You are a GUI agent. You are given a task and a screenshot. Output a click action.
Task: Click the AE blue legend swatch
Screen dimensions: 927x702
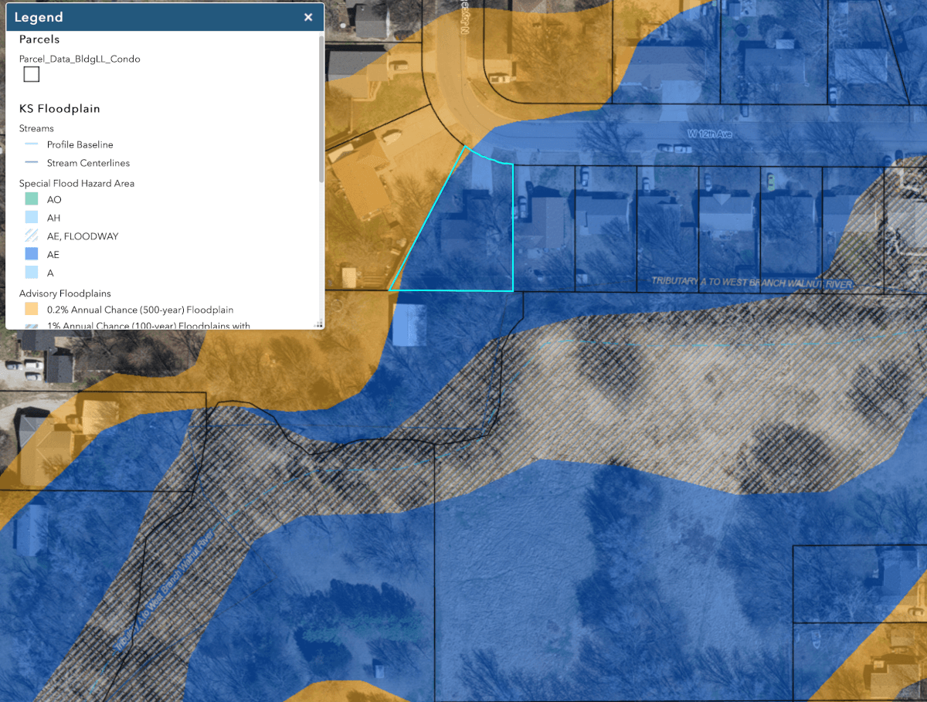[31, 254]
